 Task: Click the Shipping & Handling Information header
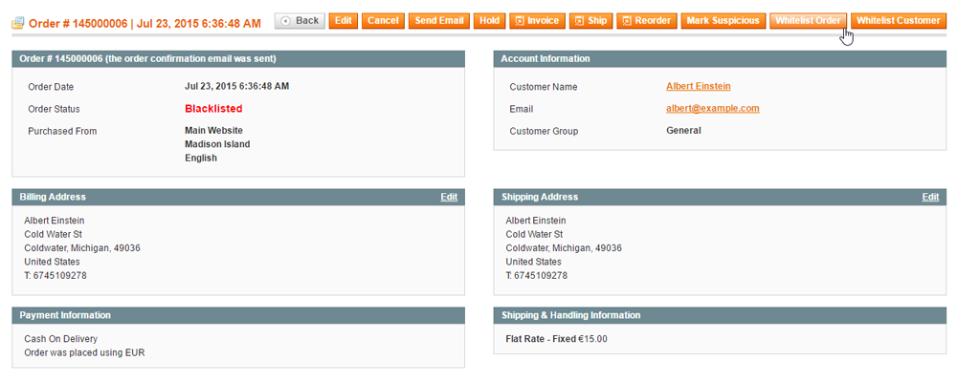pos(720,315)
